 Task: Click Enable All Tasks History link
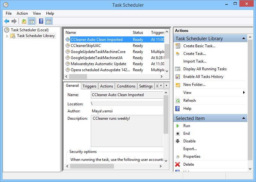203,77
